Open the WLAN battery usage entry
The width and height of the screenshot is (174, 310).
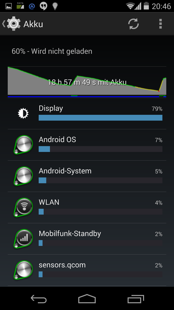pos(87,207)
